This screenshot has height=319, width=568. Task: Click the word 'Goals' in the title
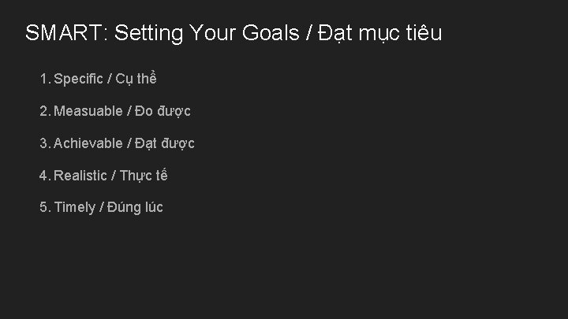coord(274,34)
